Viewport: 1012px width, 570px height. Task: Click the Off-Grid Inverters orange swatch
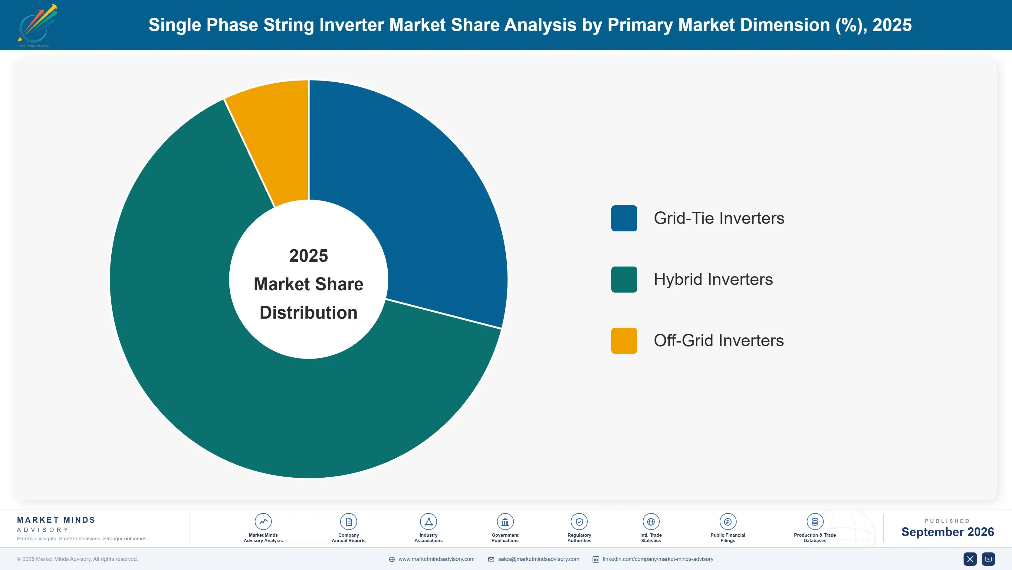(x=624, y=340)
